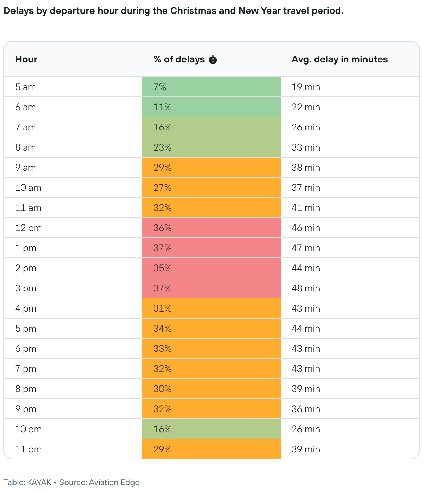Click the 47 min value for 1 pm
Screen dimensions: 423x492
tap(305, 248)
